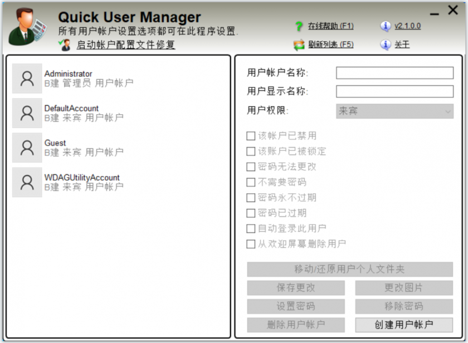468x343 pixels.
Task: Click the refresh icon next to 刷新列表
Action: [x=297, y=43]
